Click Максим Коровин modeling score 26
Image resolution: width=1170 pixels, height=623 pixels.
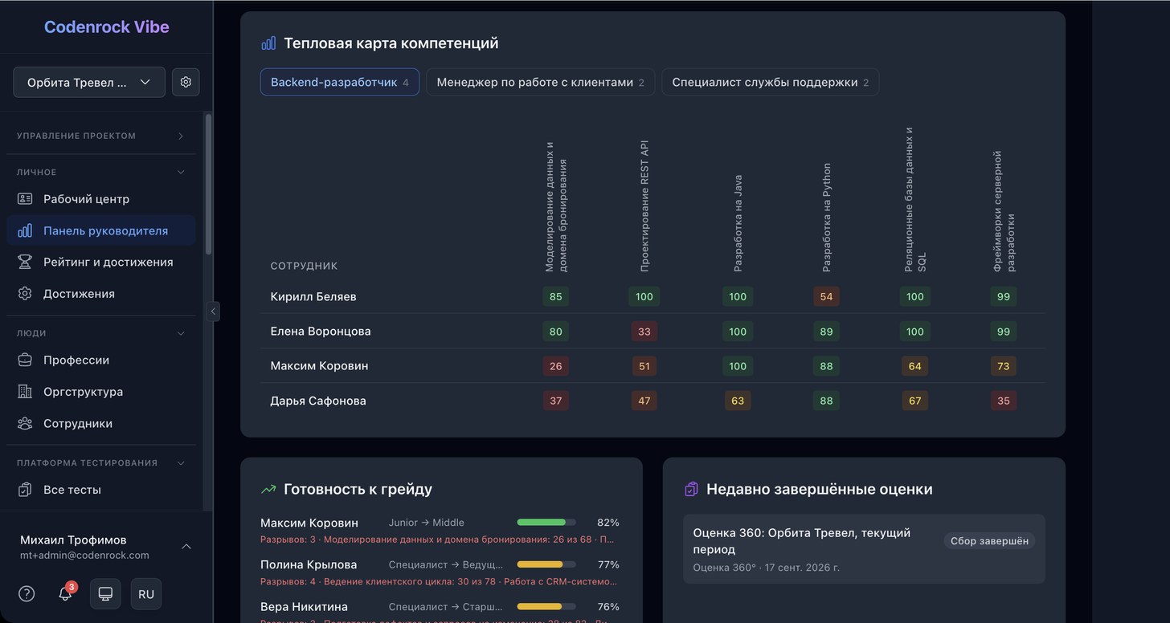coord(555,365)
